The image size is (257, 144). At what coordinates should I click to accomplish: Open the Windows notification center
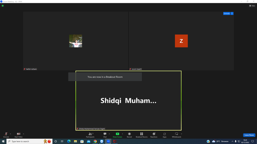(x=253, y=141)
